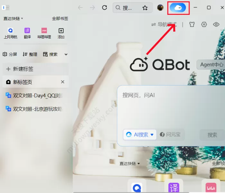The height and width of the screenshot is (193, 225).
Task: Select 问元宝 option
Action: tap(170, 134)
